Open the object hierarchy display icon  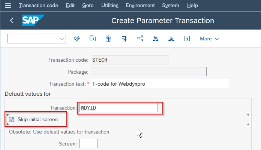click(x=155, y=39)
